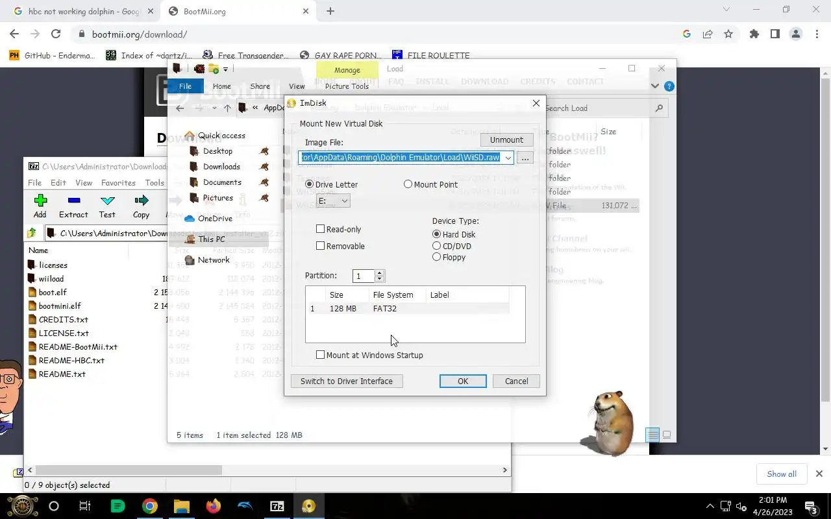
Task: Open Chrome from the taskbar
Action: coord(149,506)
